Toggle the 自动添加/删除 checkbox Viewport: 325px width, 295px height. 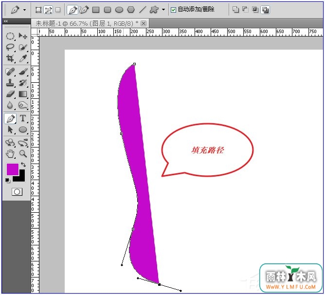(x=173, y=10)
